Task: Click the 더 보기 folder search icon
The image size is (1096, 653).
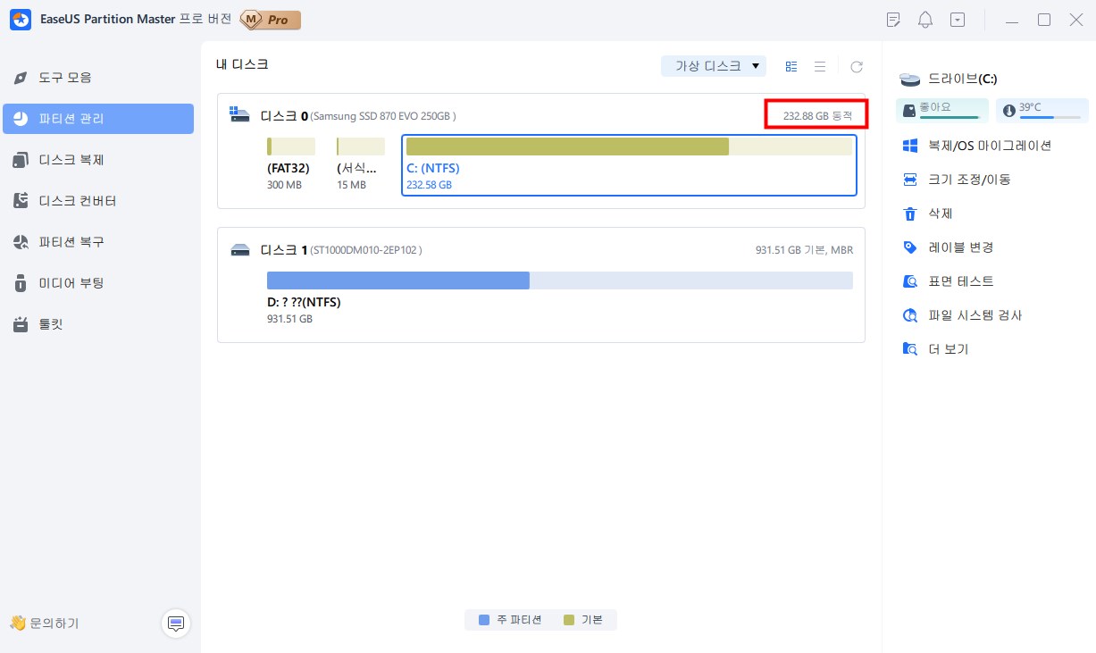Action: pos(910,349)
